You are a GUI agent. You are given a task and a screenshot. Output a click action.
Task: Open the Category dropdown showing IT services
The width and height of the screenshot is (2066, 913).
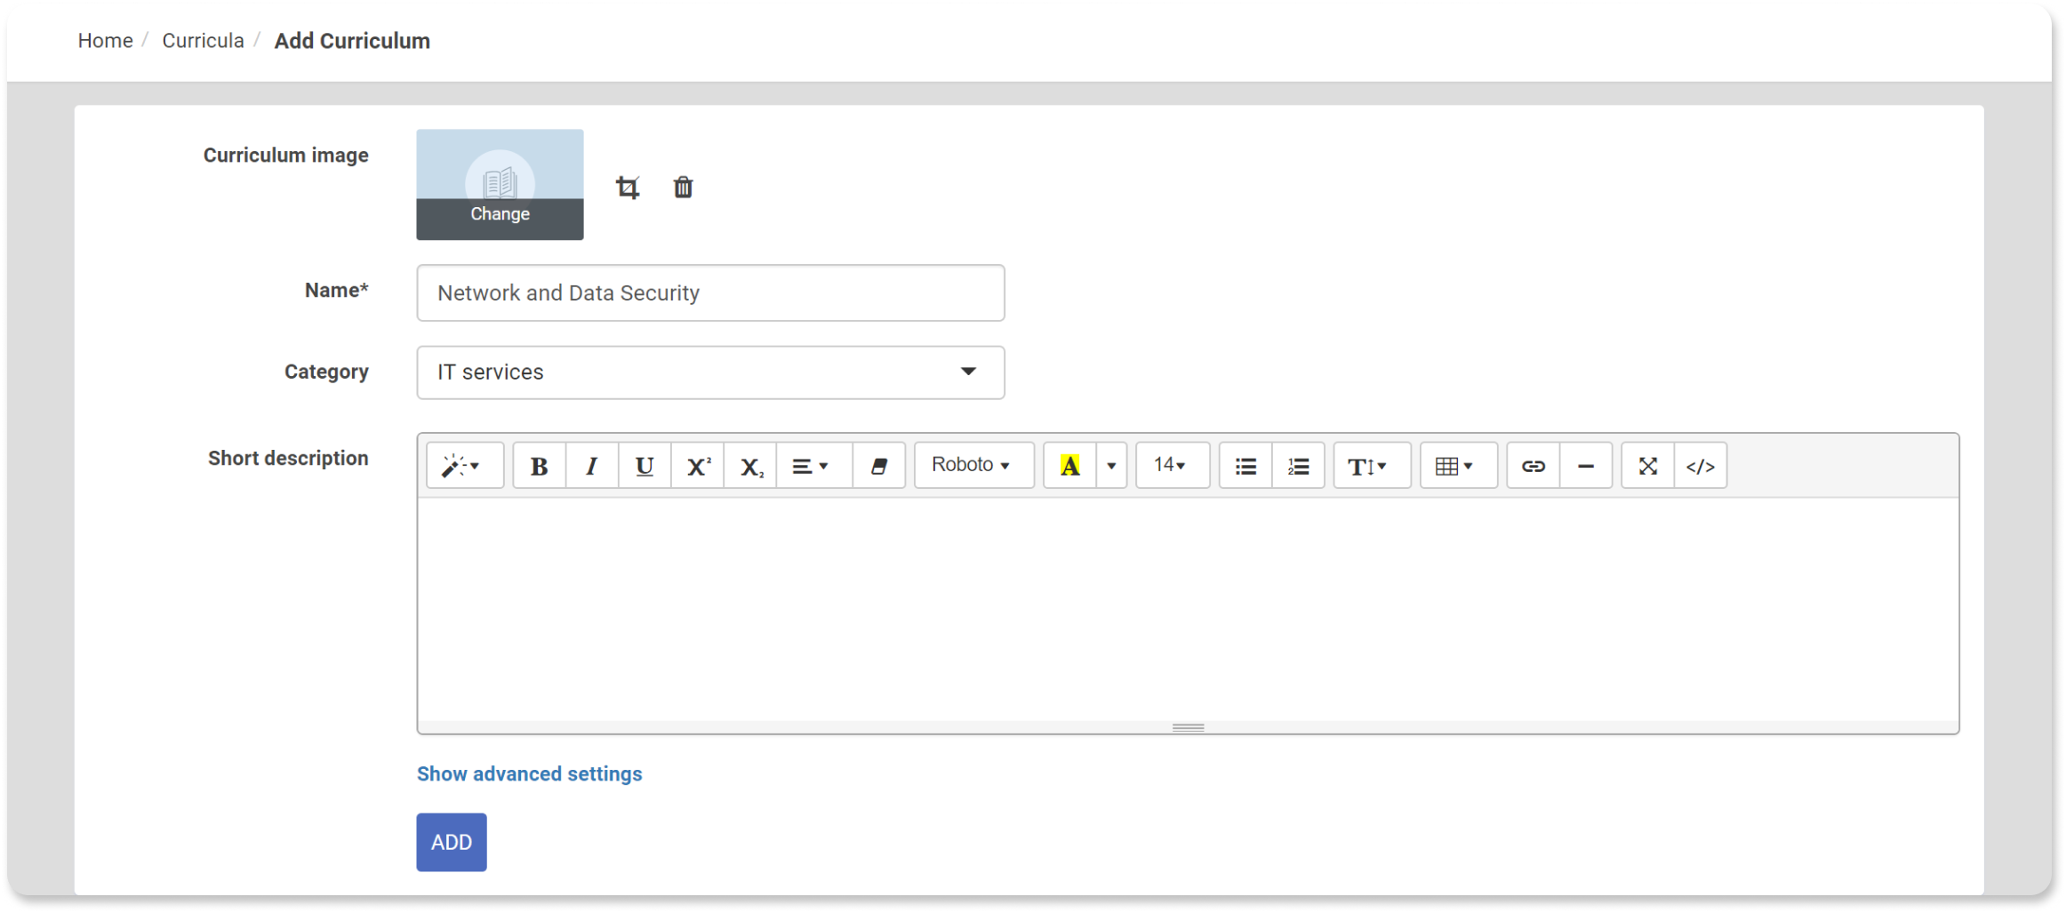coord(710,372)
